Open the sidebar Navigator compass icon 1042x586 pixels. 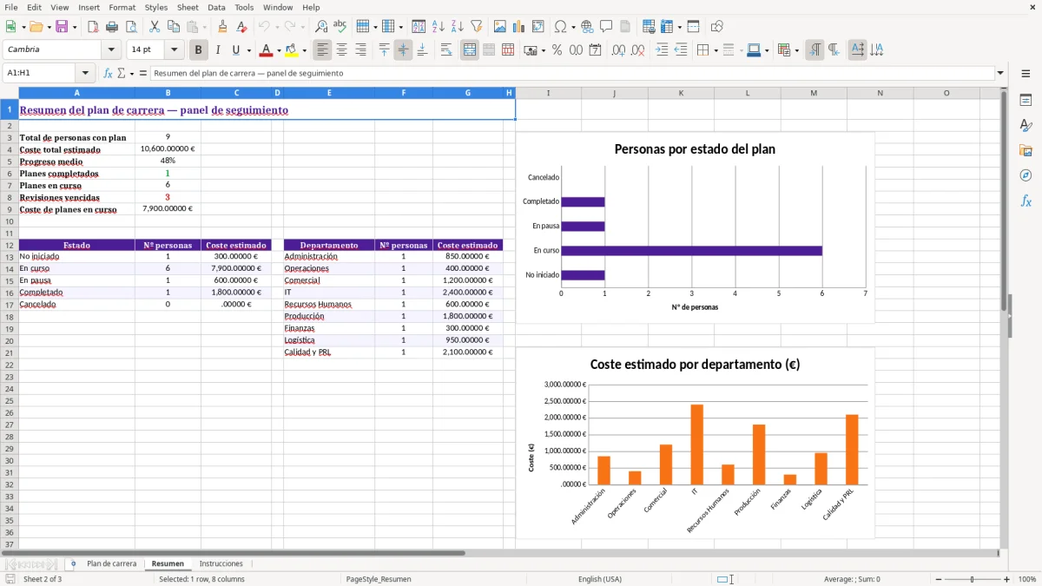pyautogui.click(x=1026, y=175)
